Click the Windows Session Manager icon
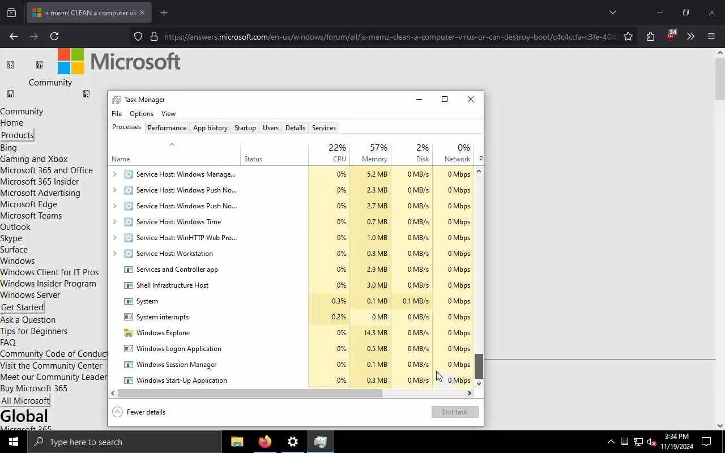 click(x=129, y=365)
